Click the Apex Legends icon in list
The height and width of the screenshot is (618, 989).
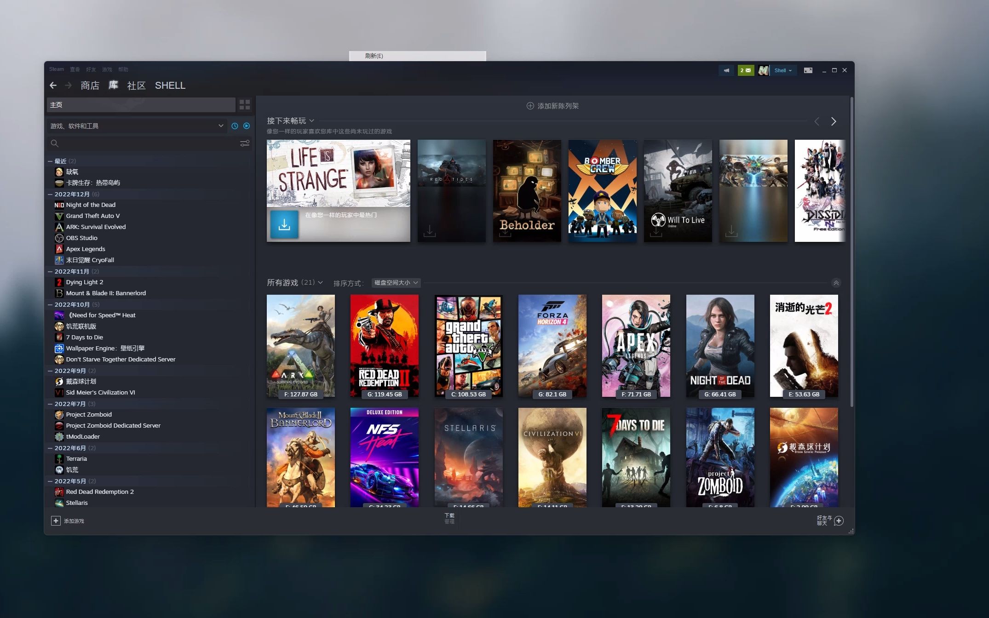[59, 249]
